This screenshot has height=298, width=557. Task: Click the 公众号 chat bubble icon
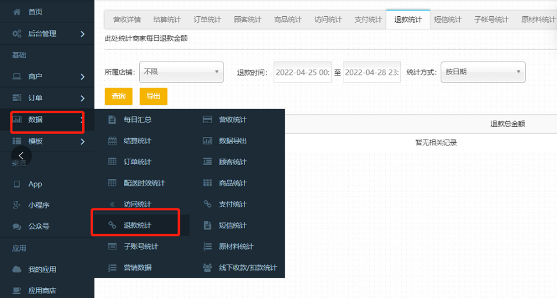pos(17,226)
